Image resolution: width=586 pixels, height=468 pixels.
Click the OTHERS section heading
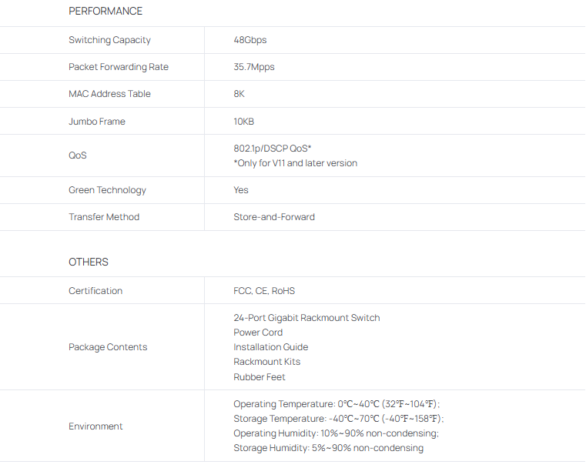tap(89, 262)
